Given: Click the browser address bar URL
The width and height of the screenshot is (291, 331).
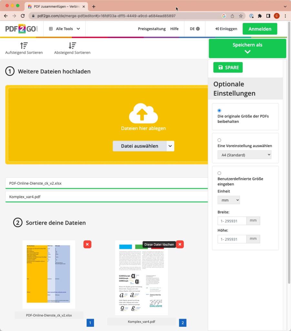Looking at the screenshot, I should click(x=106, y=16).
